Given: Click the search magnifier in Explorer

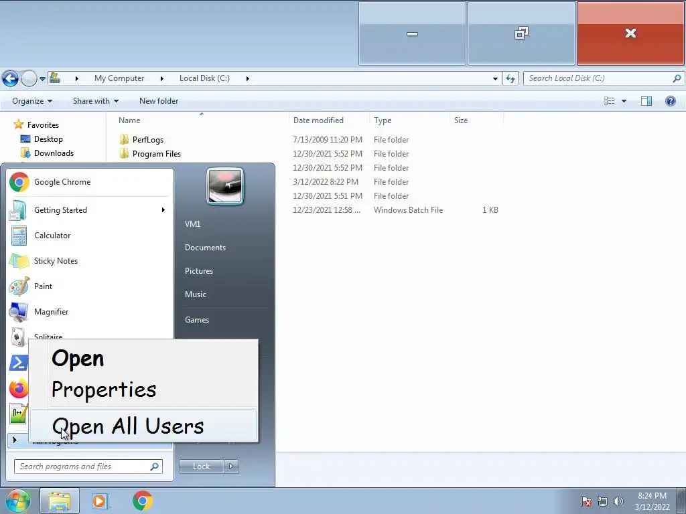Looking at the screenshot, I should tap(677, 79).
